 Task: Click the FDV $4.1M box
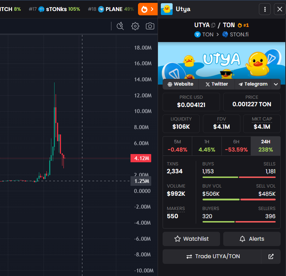coord(221,124)
